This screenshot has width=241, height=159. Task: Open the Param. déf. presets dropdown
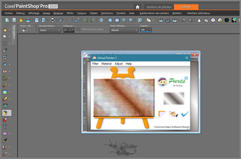pos(25,30)
